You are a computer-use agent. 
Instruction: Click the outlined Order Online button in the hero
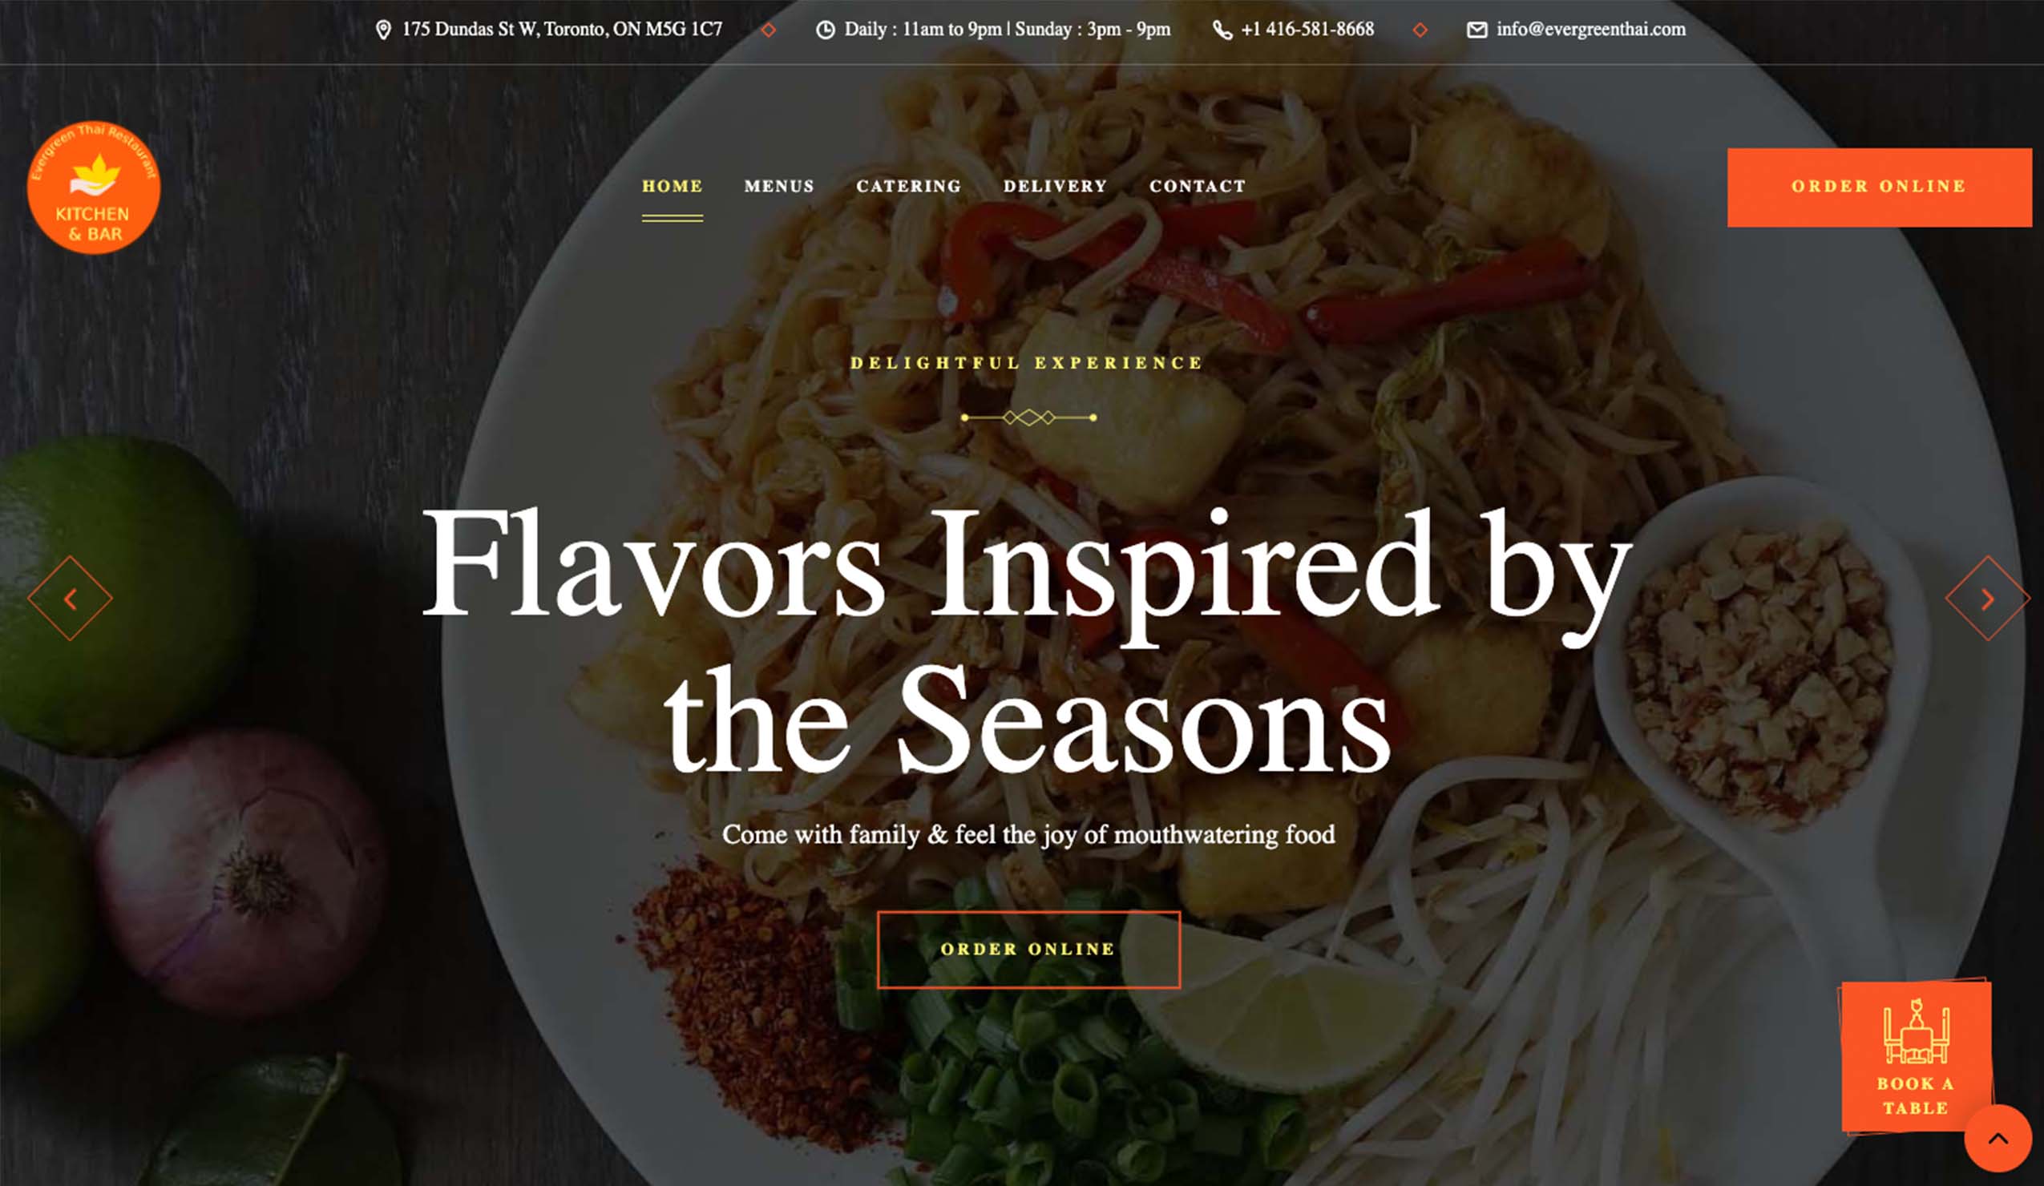pos(1028,950)
